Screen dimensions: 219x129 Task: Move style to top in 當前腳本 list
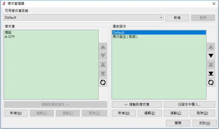211,65
